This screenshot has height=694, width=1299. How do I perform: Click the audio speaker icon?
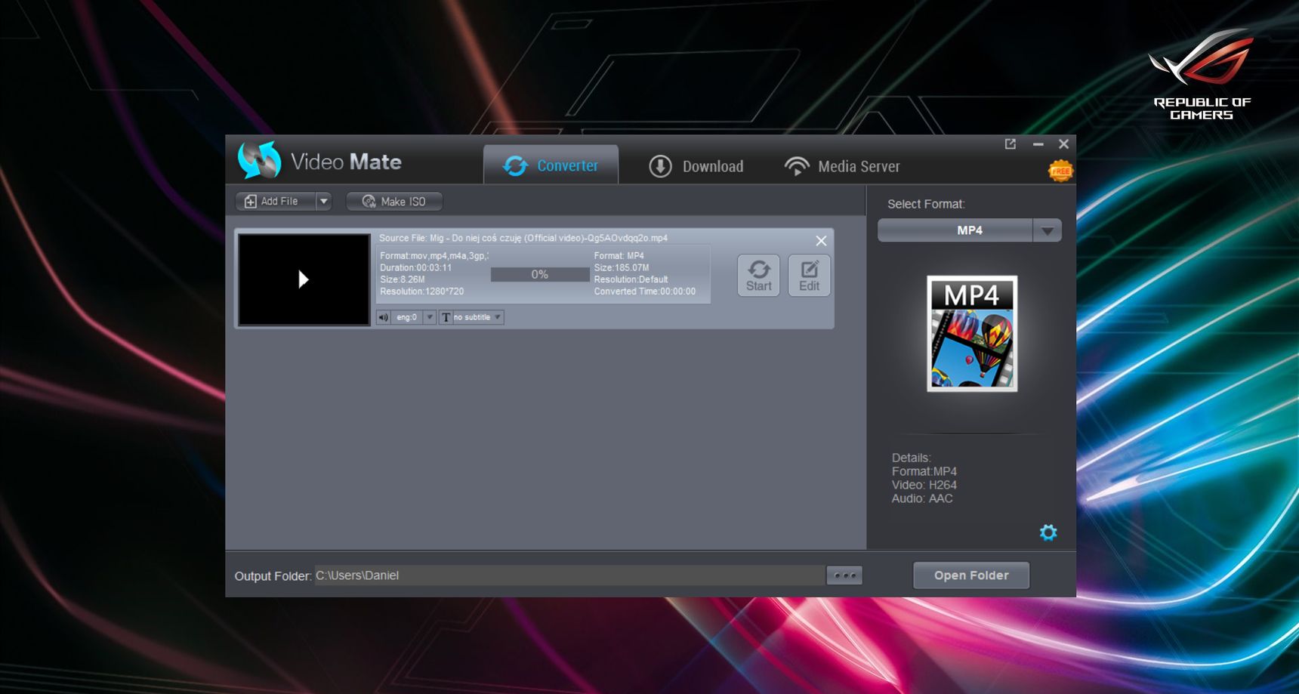click(x=383, y=317)
